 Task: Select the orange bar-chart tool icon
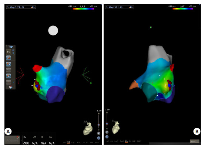click(x=9, y=58)
